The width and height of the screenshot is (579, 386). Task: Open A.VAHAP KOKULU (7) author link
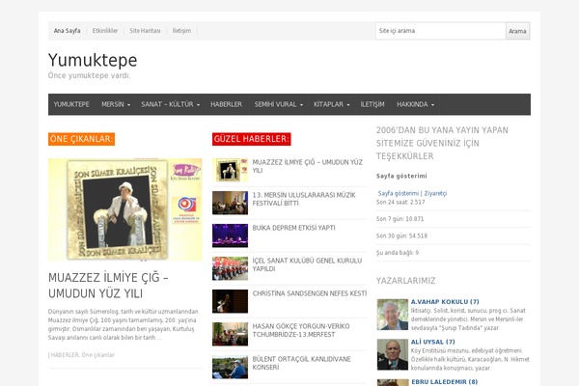445,302
